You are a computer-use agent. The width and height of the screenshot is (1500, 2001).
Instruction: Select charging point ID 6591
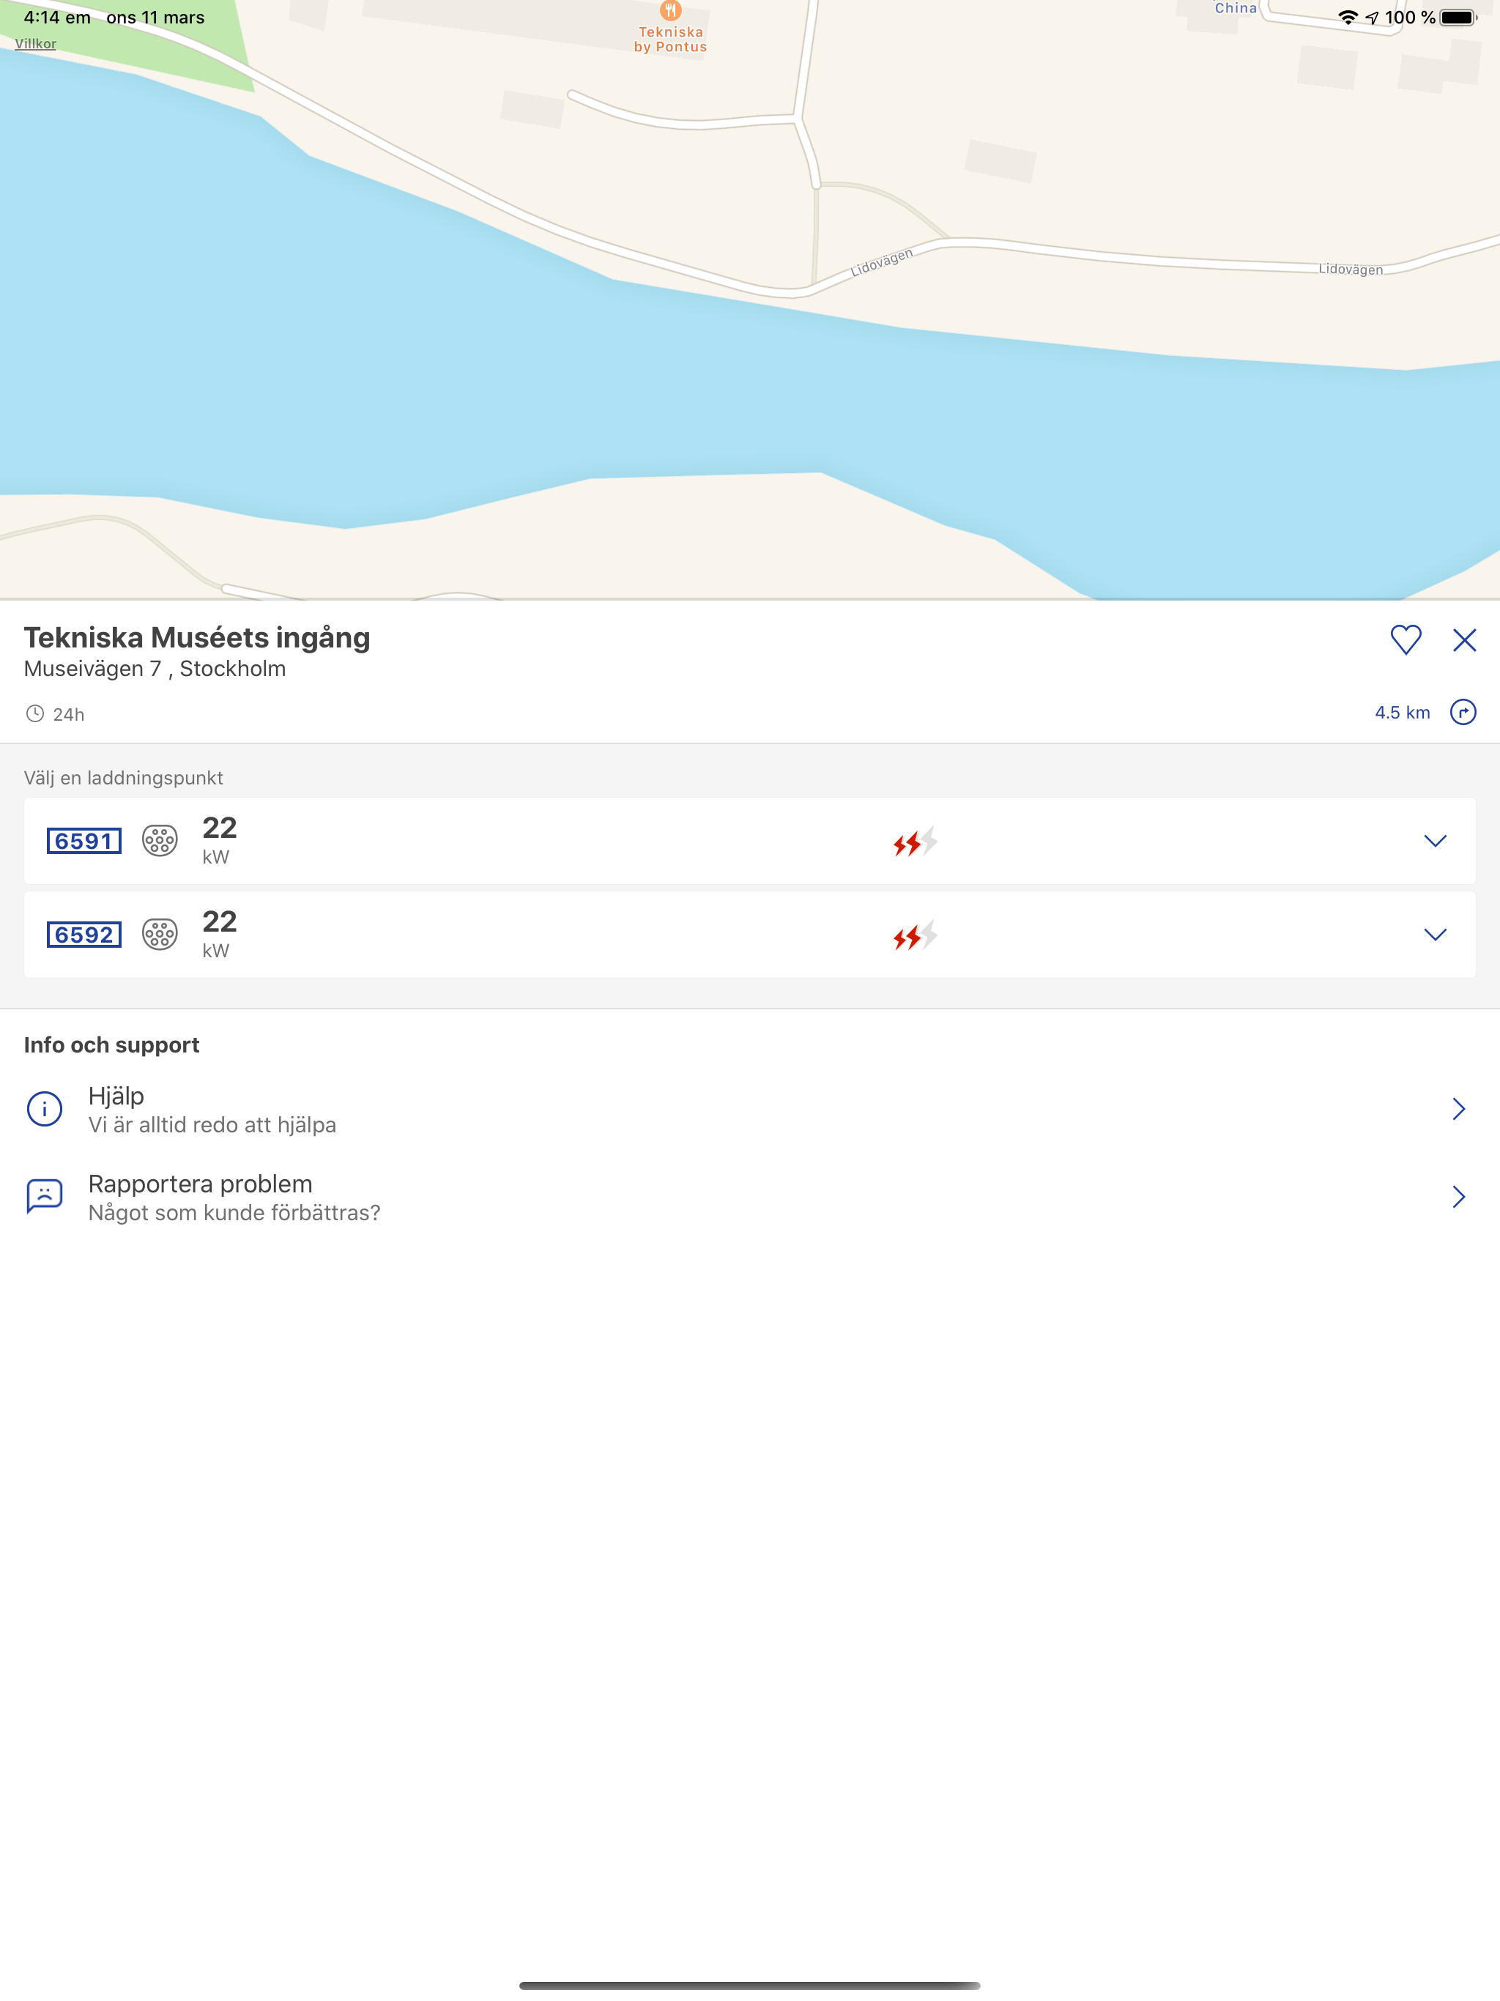coord(84,840)
